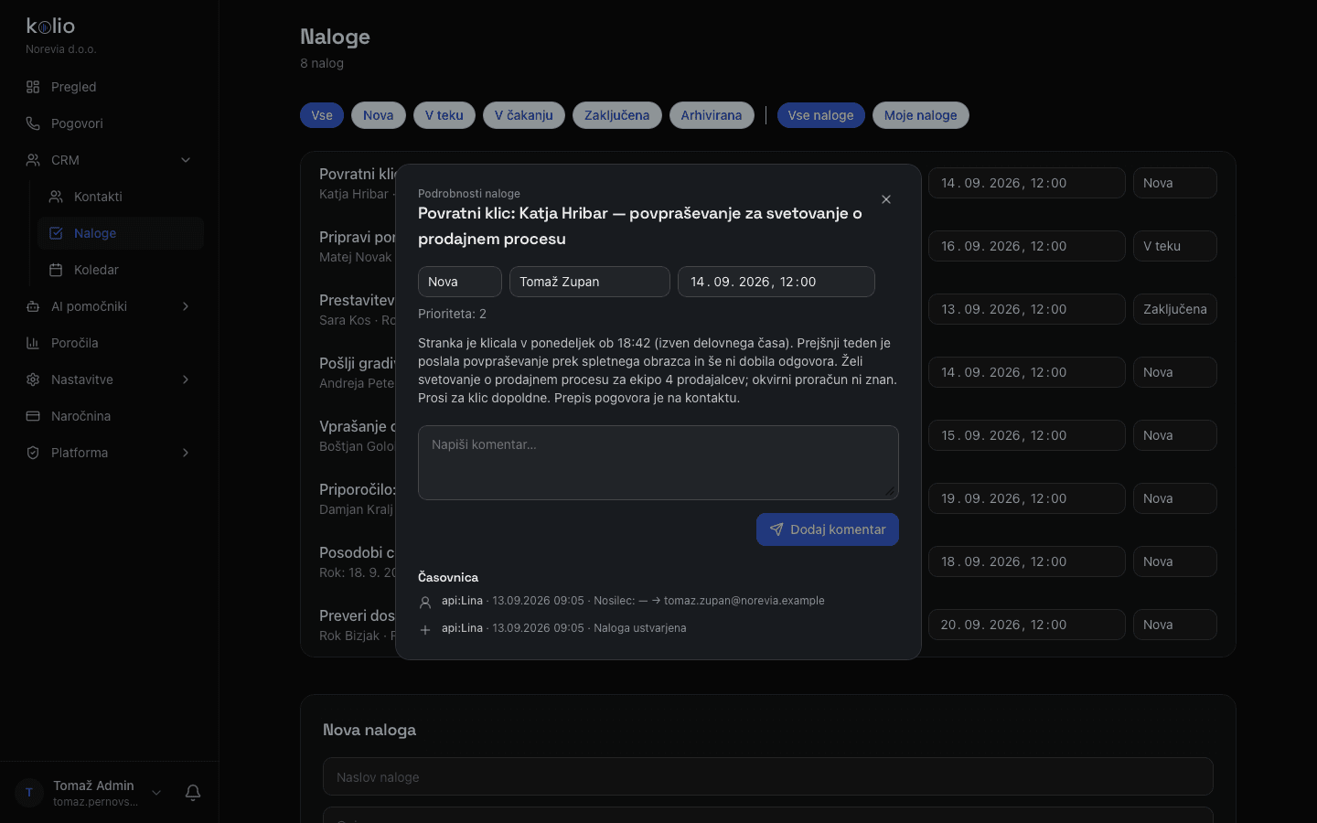Viewport: 1317px width, 823px height.
Task: Click into Napiši komentar text area
Action: click(658, 463)
